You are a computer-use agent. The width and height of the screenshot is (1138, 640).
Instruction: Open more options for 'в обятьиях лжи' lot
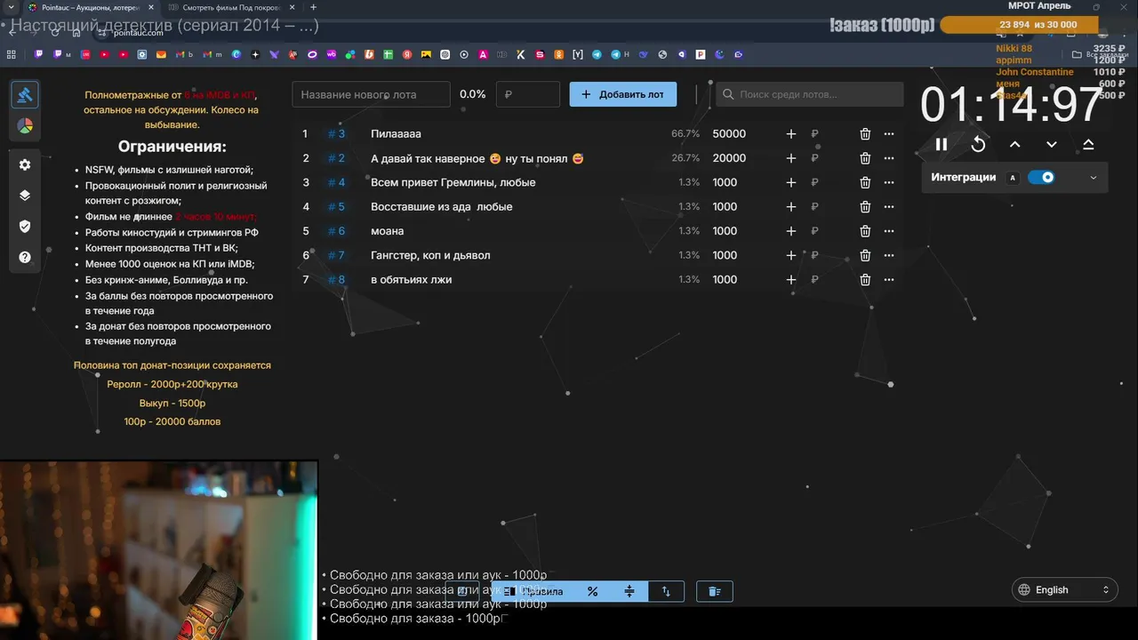(x=889, y=279)
